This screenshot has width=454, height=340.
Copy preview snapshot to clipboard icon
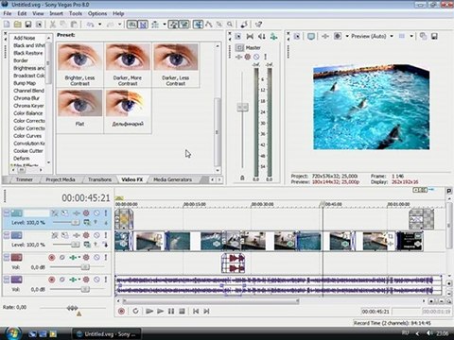(x=424, y=37)
